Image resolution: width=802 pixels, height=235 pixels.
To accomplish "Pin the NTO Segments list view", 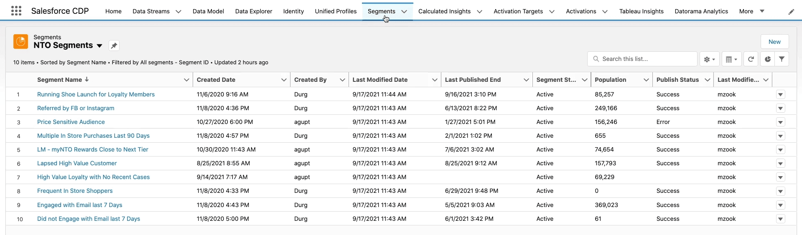I will click(x=114, y=45).
